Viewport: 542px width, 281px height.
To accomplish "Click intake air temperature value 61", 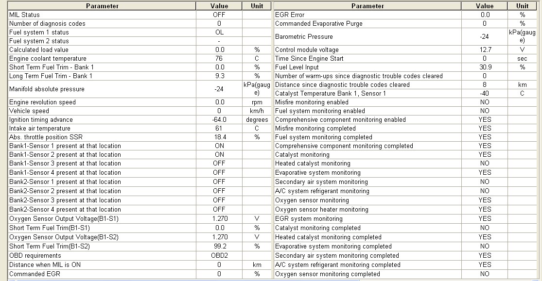I will tap(219, 129).
